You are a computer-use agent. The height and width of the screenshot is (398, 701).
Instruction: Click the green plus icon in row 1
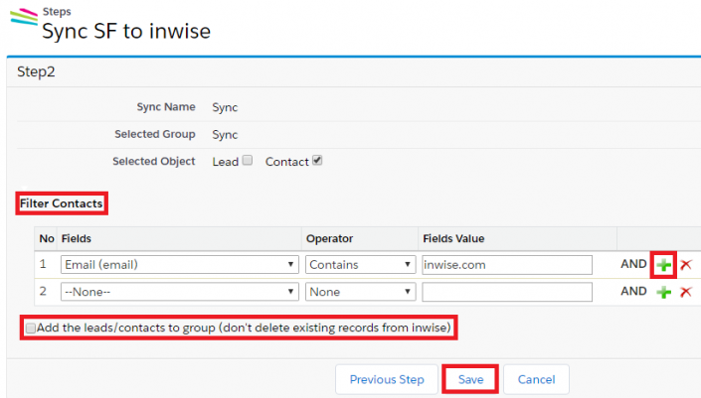tap(663, 265)
